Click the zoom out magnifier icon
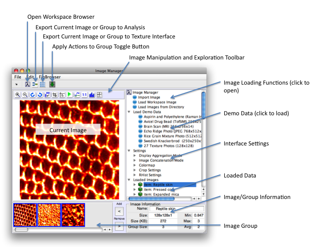Image resolution: width=329 pixels, height=247 pixels. click(x=25, y=95)
